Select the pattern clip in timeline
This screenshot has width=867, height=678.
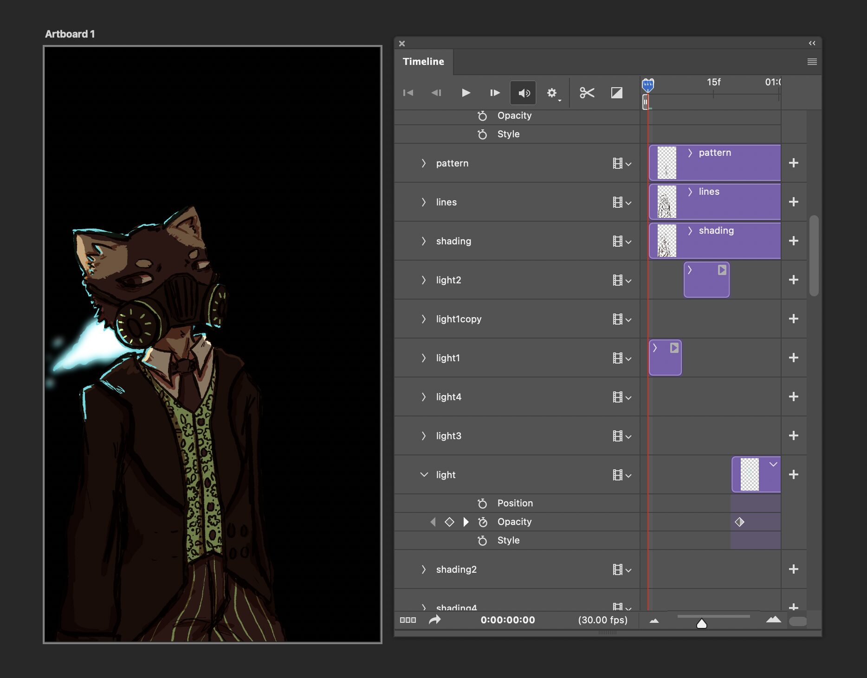715,163
